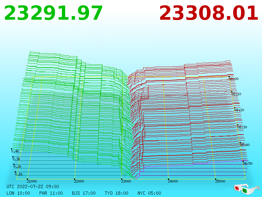
Task: Click the PAR 11:00 clock text
Action: (x=51, y=193)
